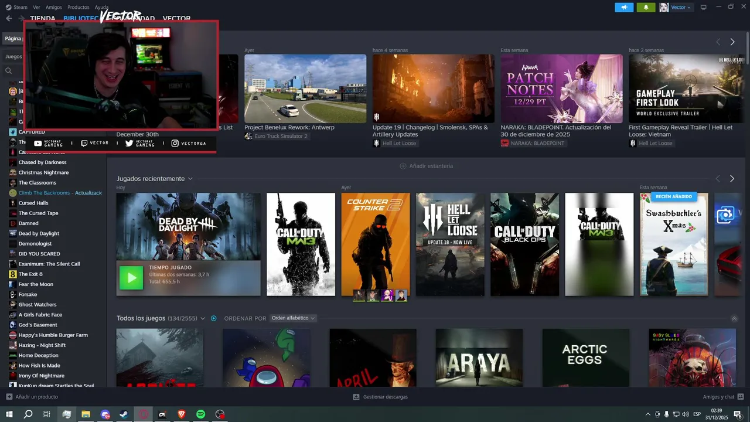Open File Explorer from taskbar
The width and height of the screenshot is (750, 422).
coord(86,414)
